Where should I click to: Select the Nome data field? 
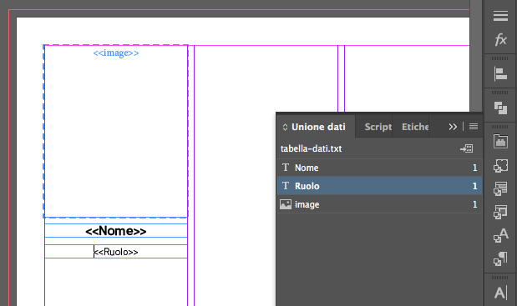coord(379,168)
